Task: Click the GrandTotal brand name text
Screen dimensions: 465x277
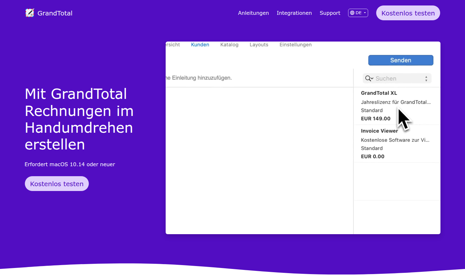Action: point(55,13)
